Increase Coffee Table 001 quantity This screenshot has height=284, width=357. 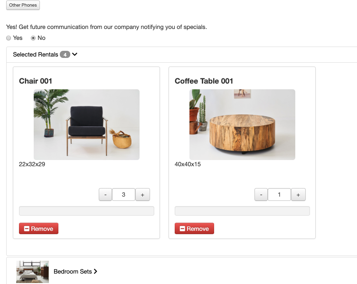(x=298, y=194)
